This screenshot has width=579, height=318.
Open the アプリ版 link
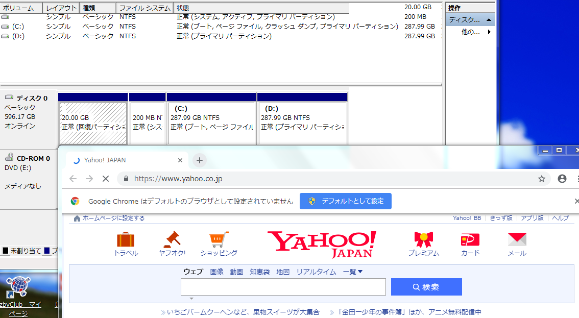pos(532,218)
